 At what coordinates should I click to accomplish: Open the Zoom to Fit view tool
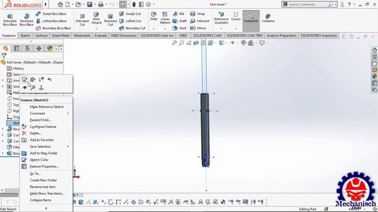coord(174,43)
